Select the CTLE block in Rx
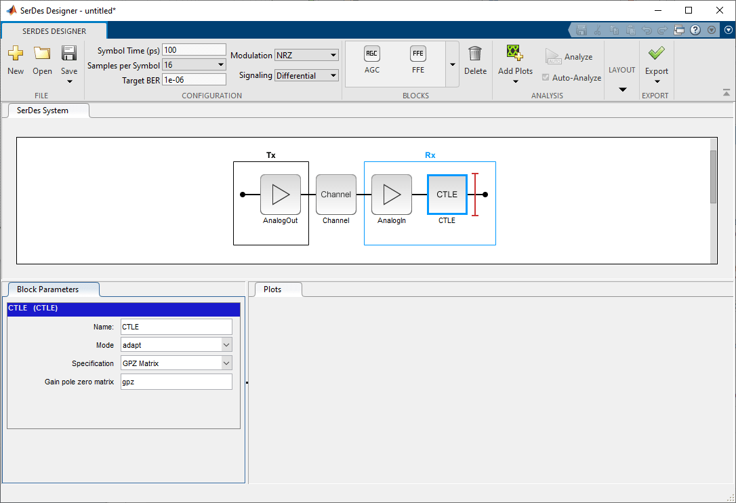736x503 pixels. click(x=447, y=195)
